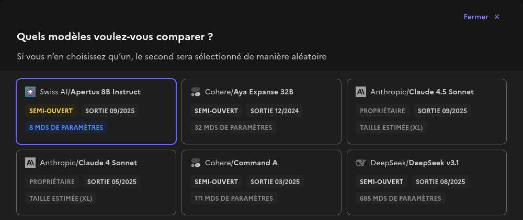Click the Cohere logo beside Command A

pyautogui.click(x=196, y=163)
